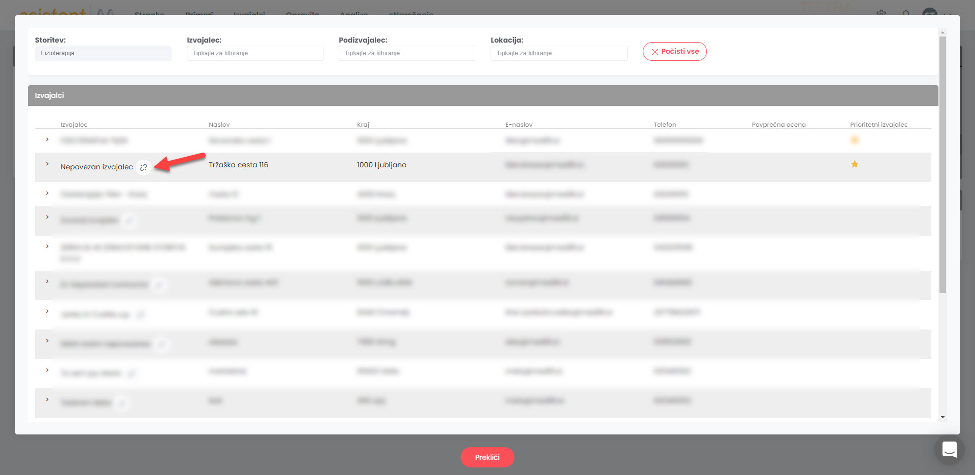
Task: Click the Storitev field showing Fizioterapija
Action: coord(103,53)
